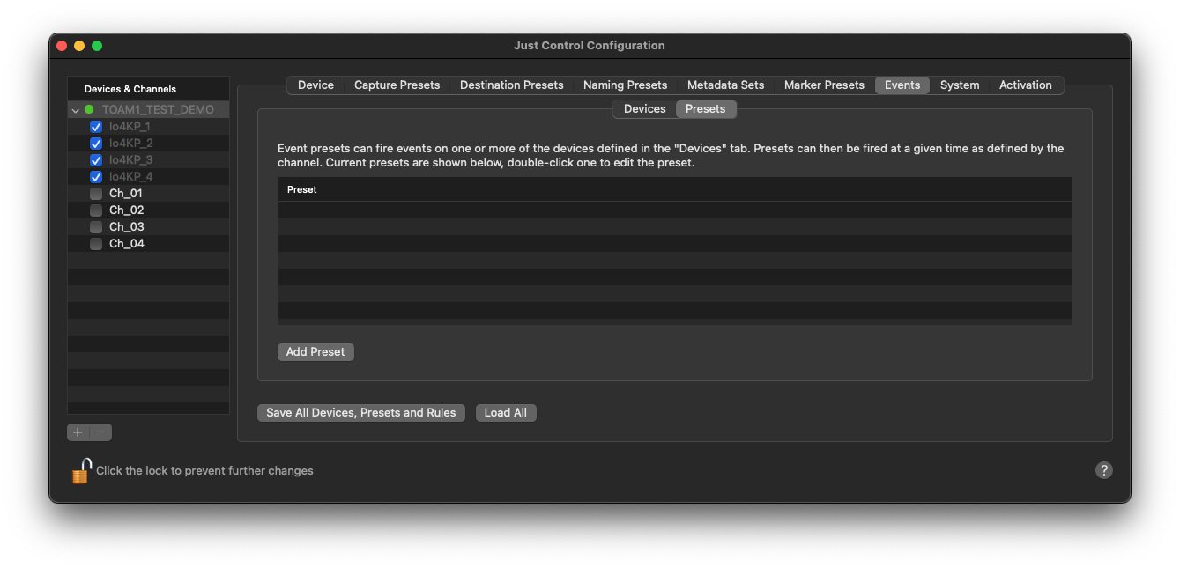
Task: Switch to the Device tab
Action: (315, 85)
